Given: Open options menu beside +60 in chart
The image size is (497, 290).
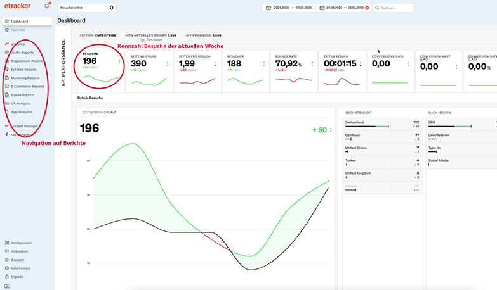Looking at the screenshot, I should point(331,130).
